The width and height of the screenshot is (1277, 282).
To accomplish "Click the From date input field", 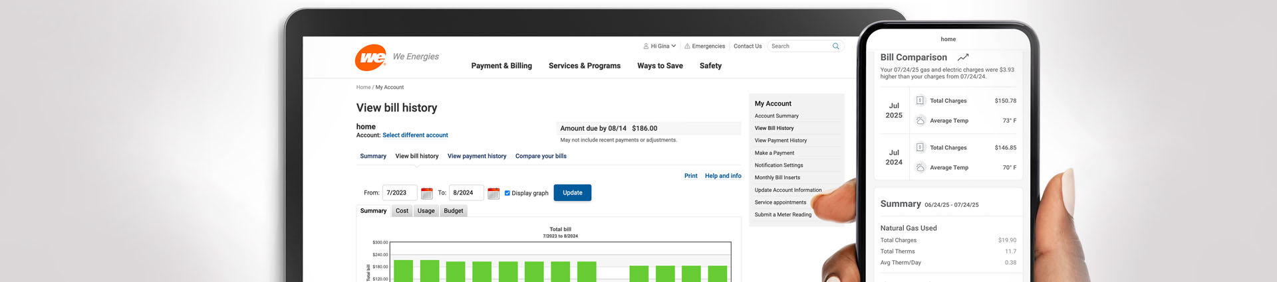I will point(400,192).
